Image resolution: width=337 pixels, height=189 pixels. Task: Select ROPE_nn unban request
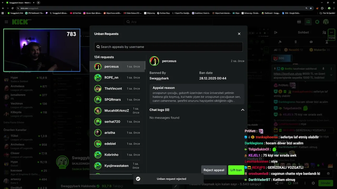(117, 77)
